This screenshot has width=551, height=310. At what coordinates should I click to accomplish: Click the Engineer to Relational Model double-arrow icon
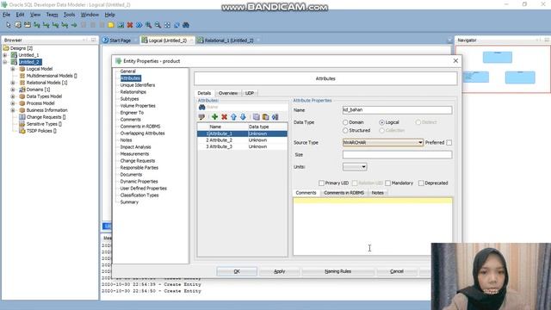(139, 25)
